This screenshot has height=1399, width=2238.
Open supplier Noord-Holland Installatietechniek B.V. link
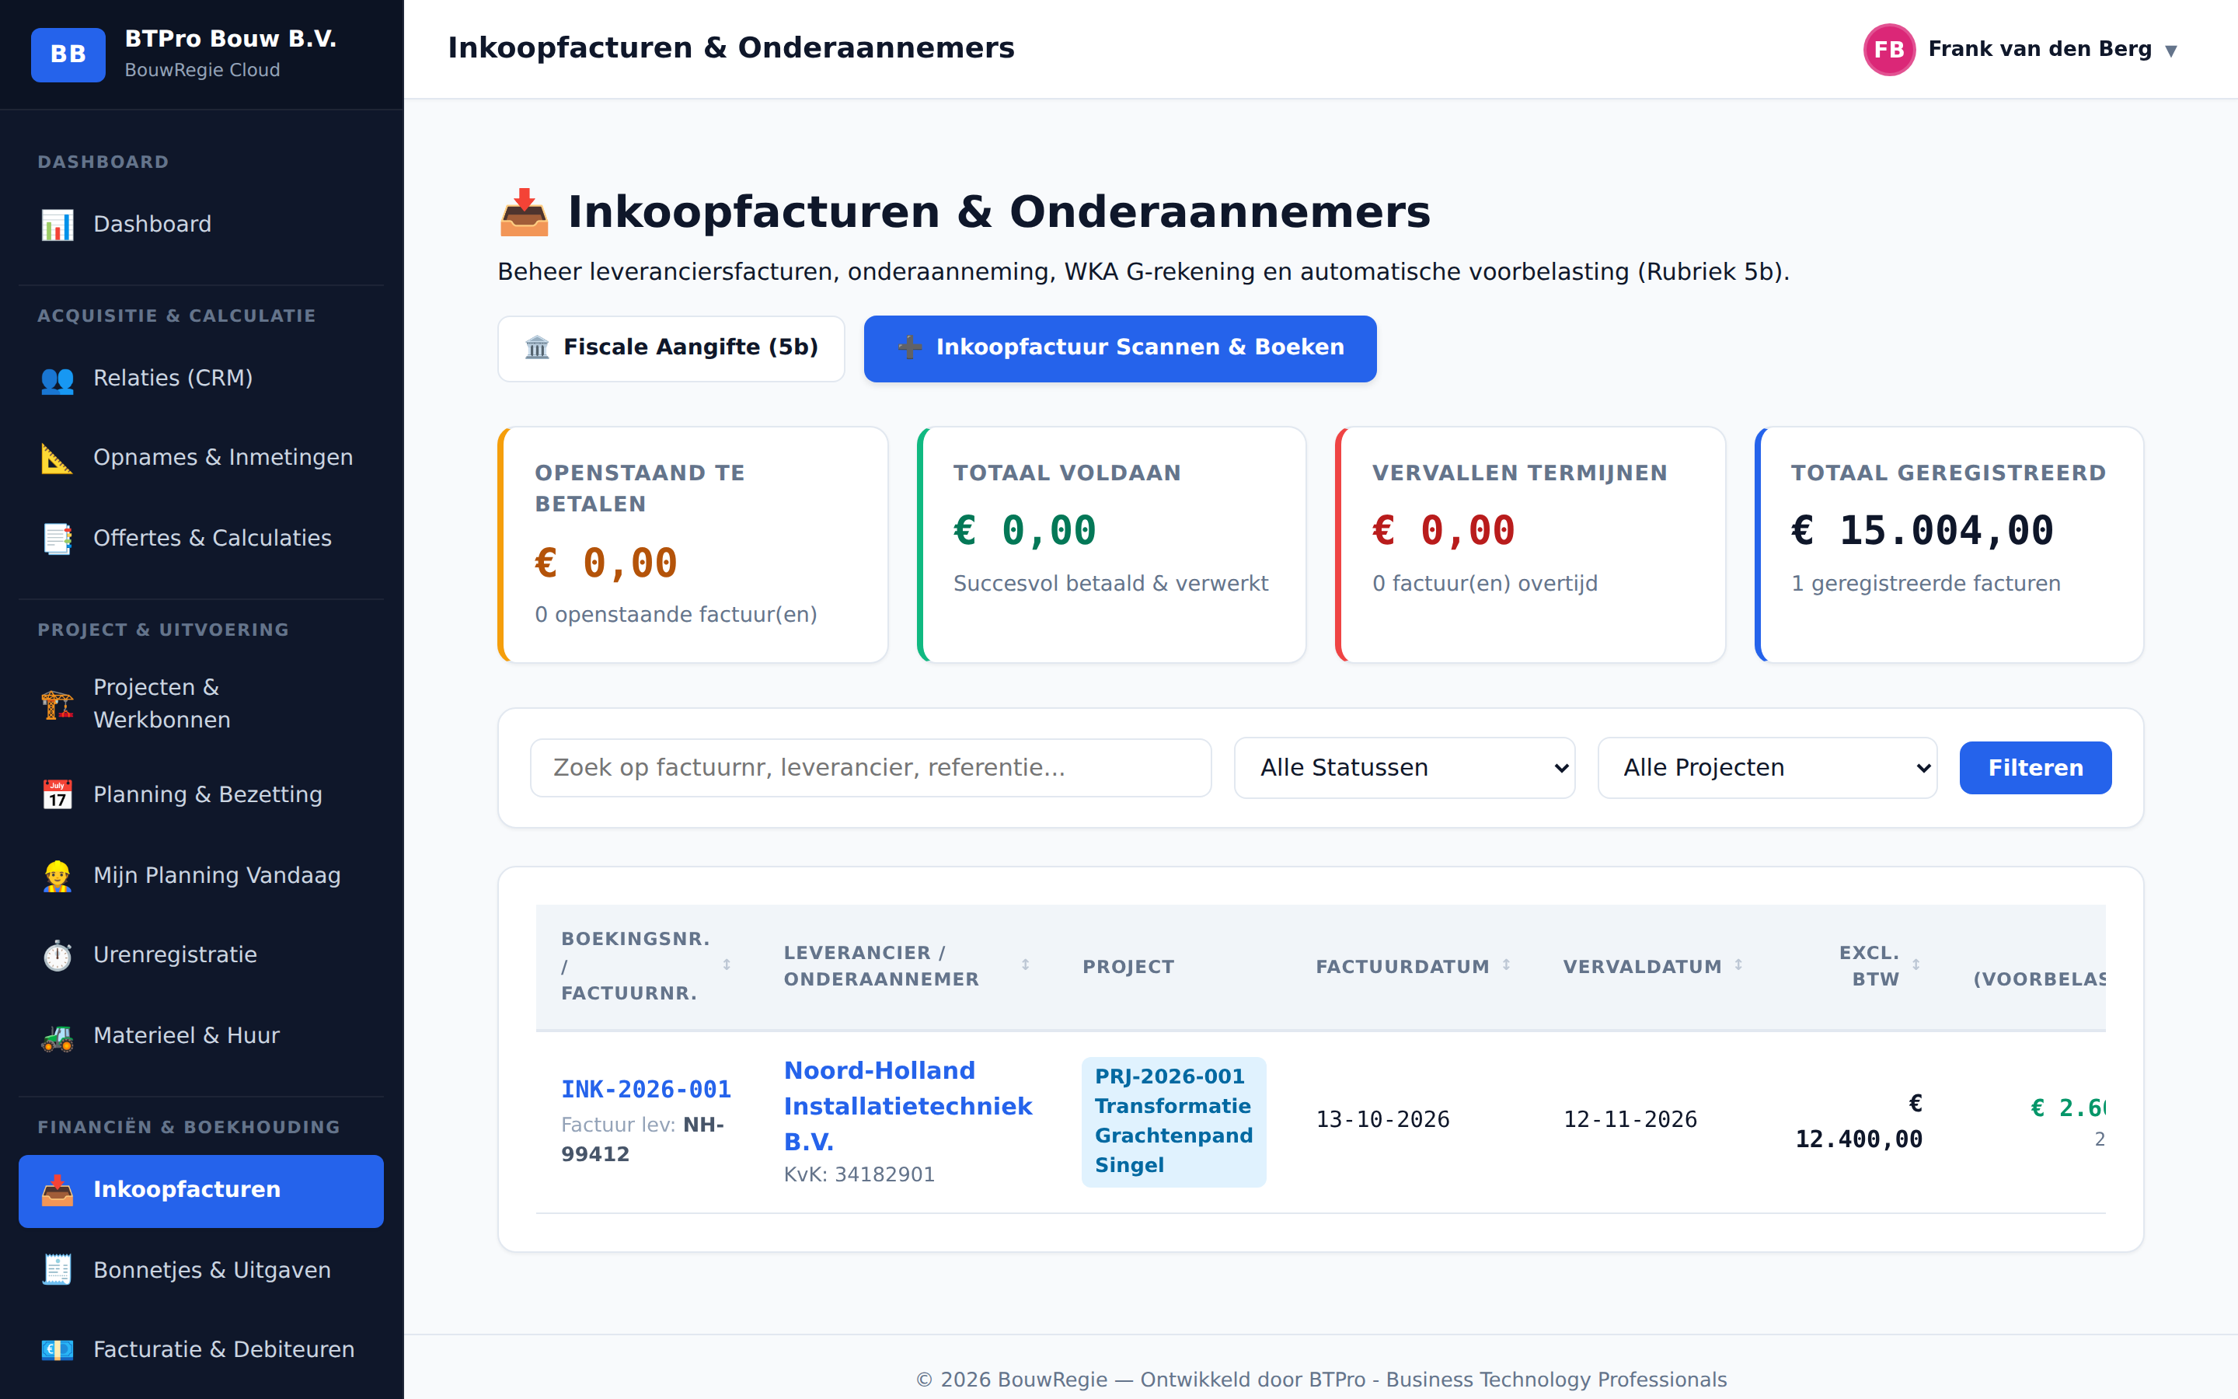[907, 1106]
